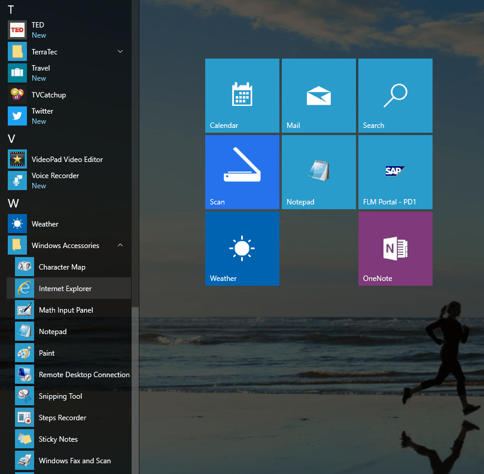This screenshot has height=474, width=484.
Task: Open the TED app icon
Action: pos(17,30)
